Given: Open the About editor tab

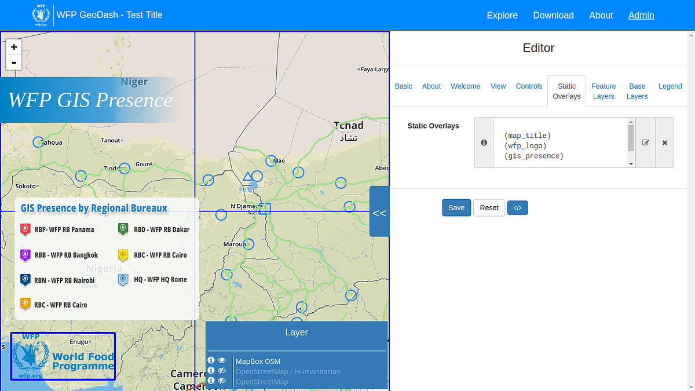Looking at the screenshot, I should click(x=431, y=86).
